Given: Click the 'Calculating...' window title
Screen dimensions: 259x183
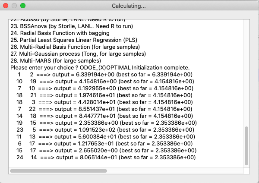Looking at the screenshot, I should point(129,6).
